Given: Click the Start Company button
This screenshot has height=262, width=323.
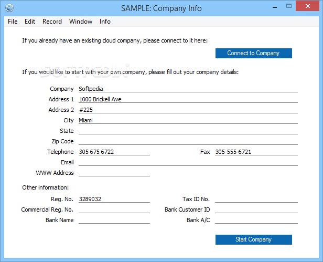Looking at the screenshot, I should point(254,239).
